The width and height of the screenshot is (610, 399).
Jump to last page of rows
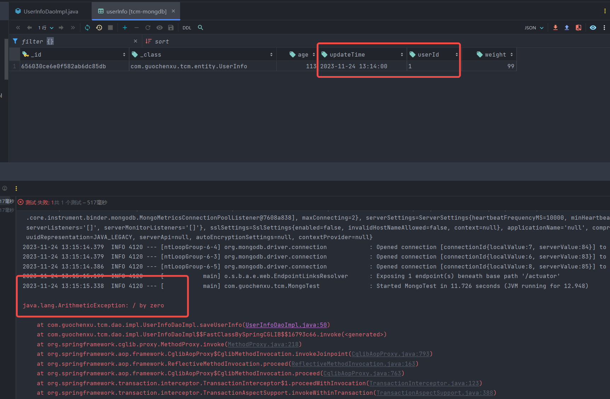point(73,28)
